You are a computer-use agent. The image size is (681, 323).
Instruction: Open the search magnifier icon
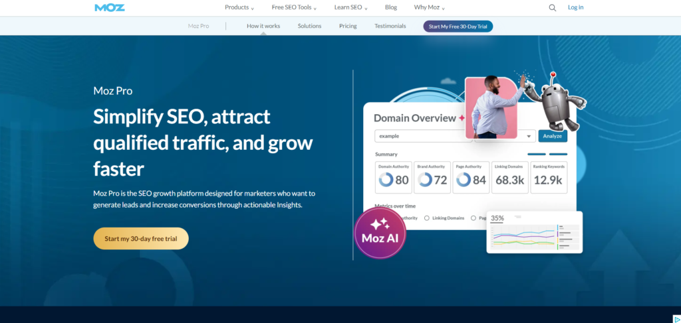553,7
